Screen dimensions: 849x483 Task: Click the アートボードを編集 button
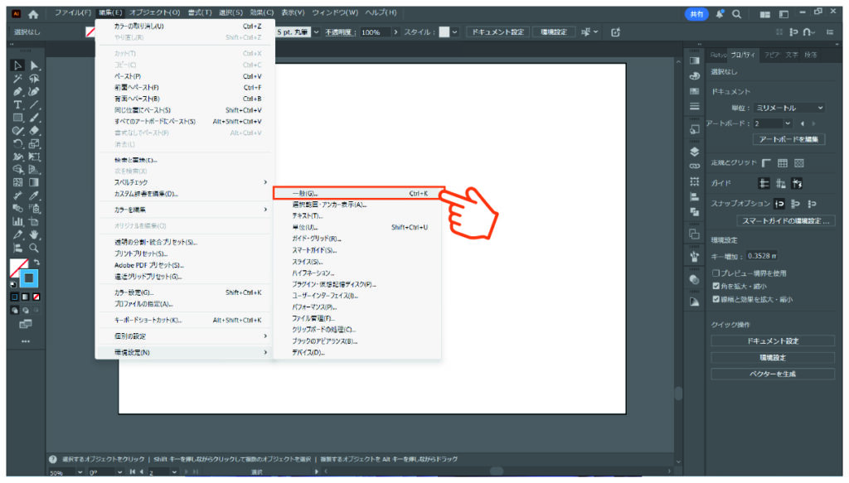pyautogui.click(x=788, y=139)
